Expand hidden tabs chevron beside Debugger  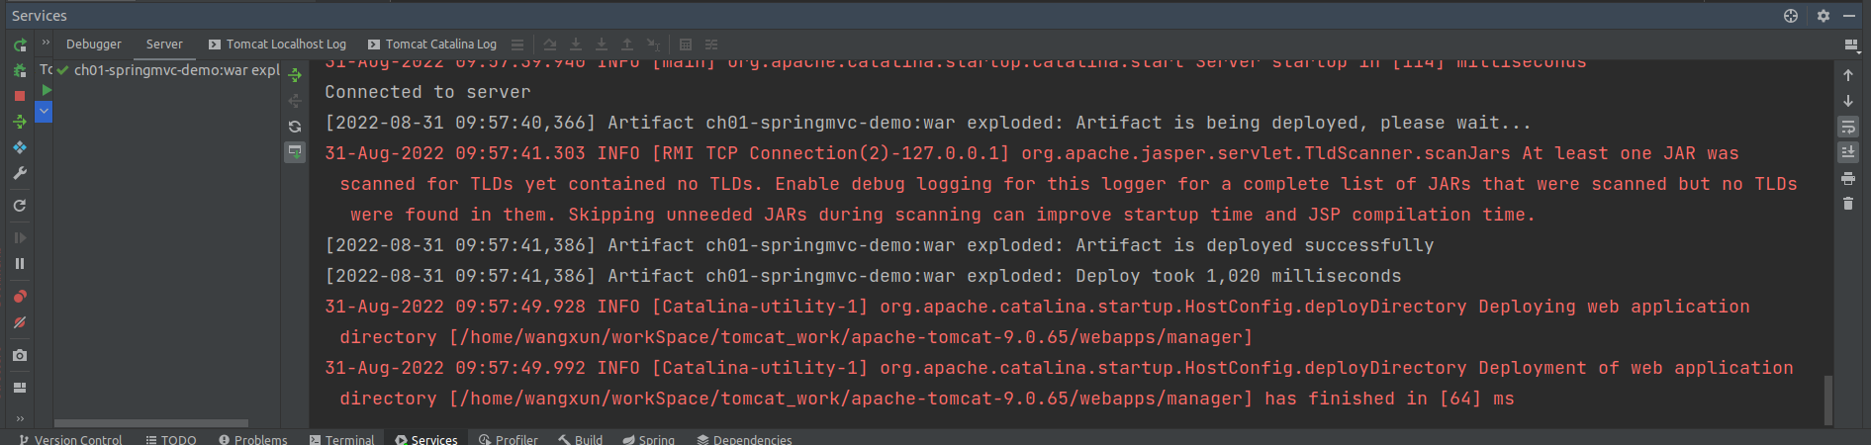[x=46, y=43]
